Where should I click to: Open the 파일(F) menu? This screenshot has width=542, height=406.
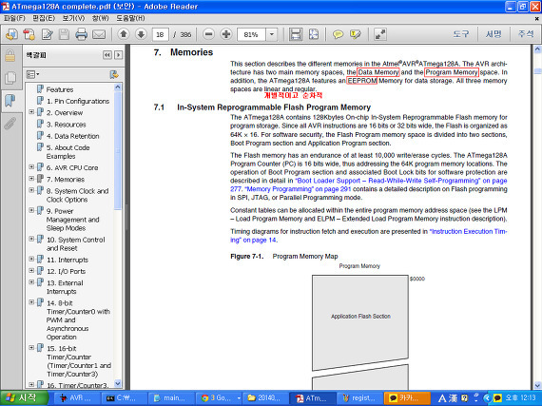(14, 18)
